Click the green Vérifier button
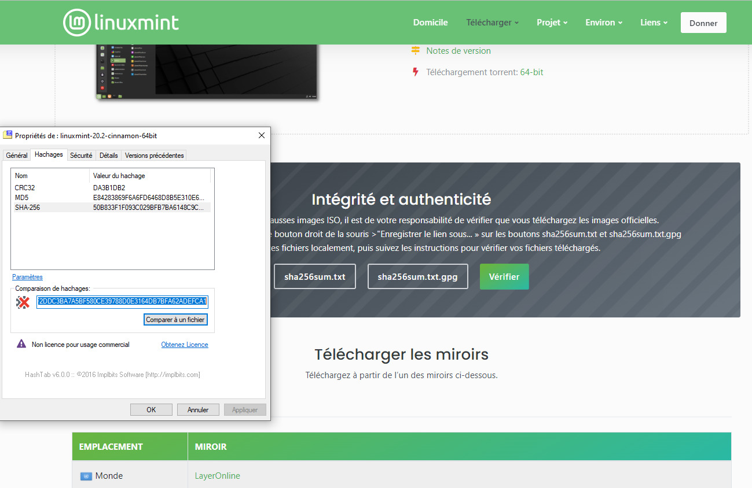Screen dimensions: 752x488 504,276
